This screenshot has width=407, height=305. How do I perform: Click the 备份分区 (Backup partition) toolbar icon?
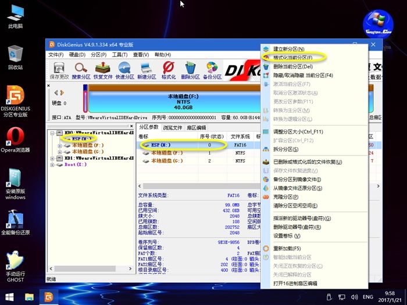click(x=212, y=70)
